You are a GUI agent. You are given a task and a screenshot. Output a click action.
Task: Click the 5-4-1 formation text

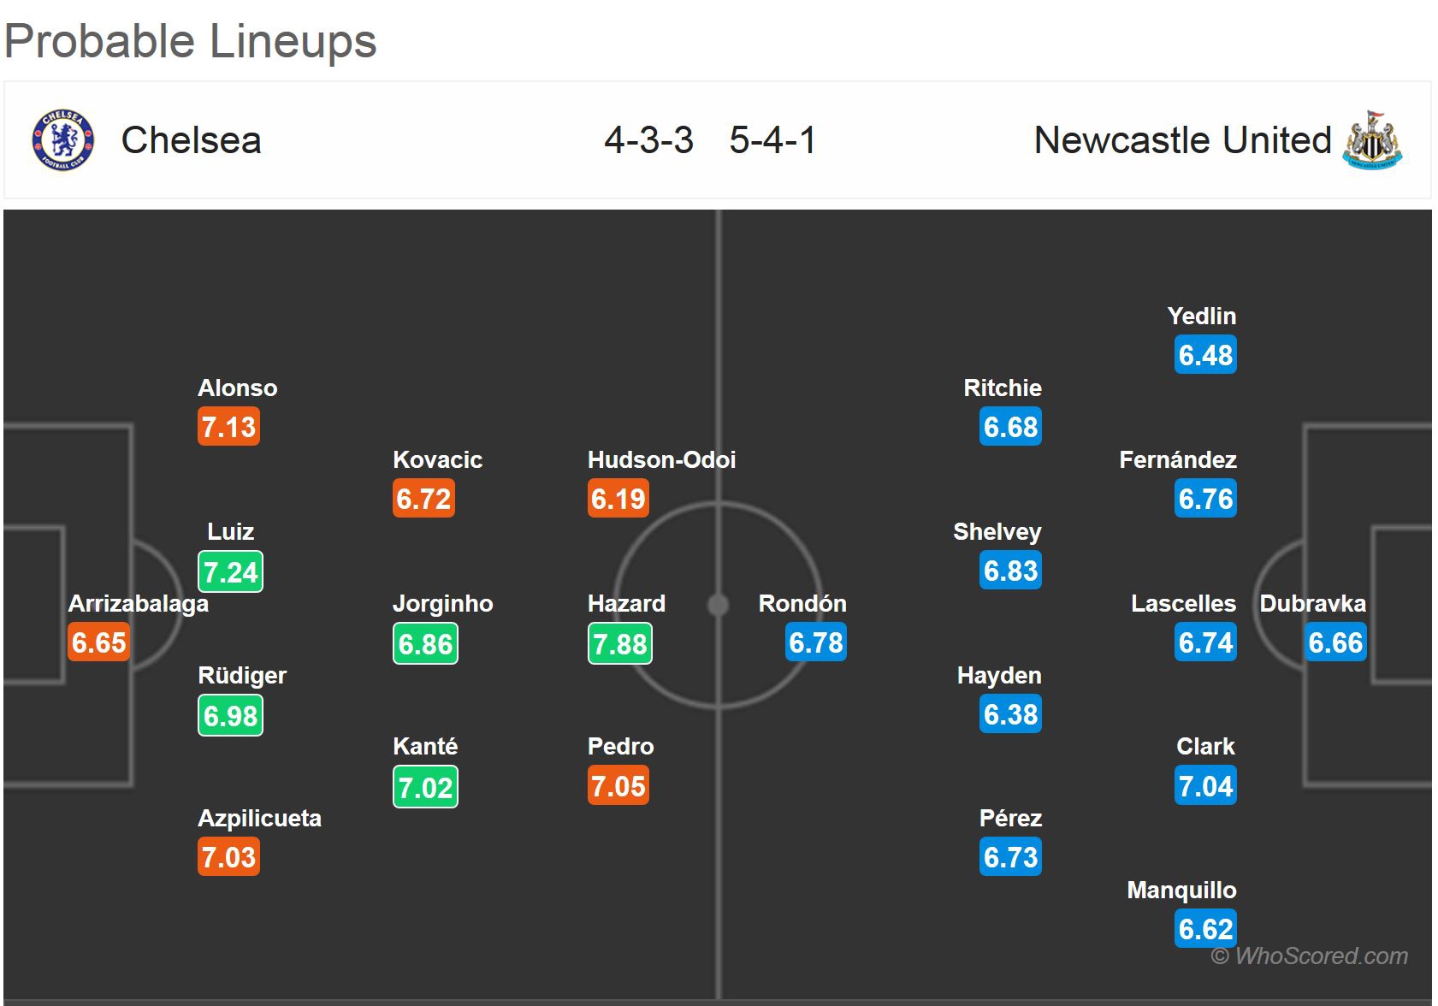tap(772, 140)
